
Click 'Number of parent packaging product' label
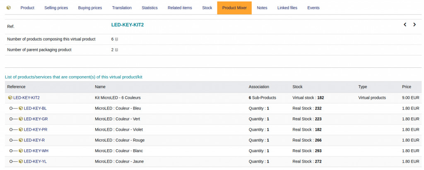[x=39, y=50]
